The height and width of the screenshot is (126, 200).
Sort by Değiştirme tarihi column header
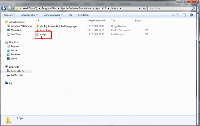coord(96,21)
